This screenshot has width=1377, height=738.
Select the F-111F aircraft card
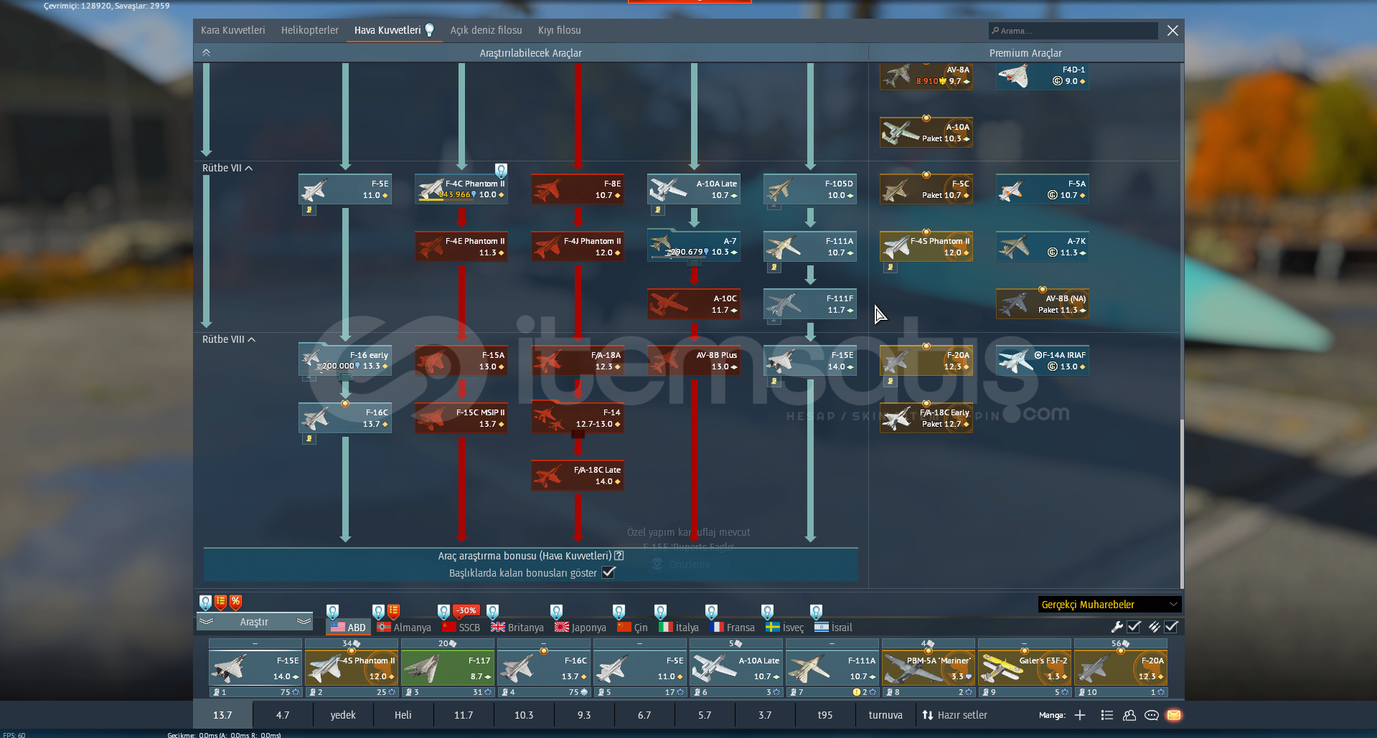pos(810,304)
